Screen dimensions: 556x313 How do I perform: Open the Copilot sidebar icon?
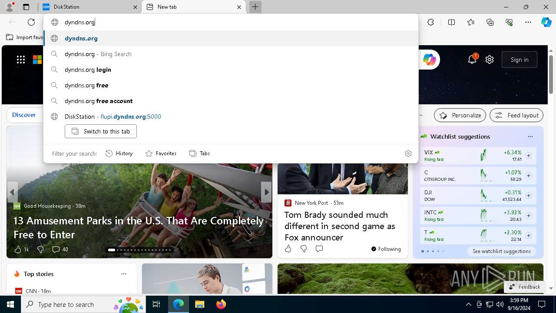[x=546, y=22]
